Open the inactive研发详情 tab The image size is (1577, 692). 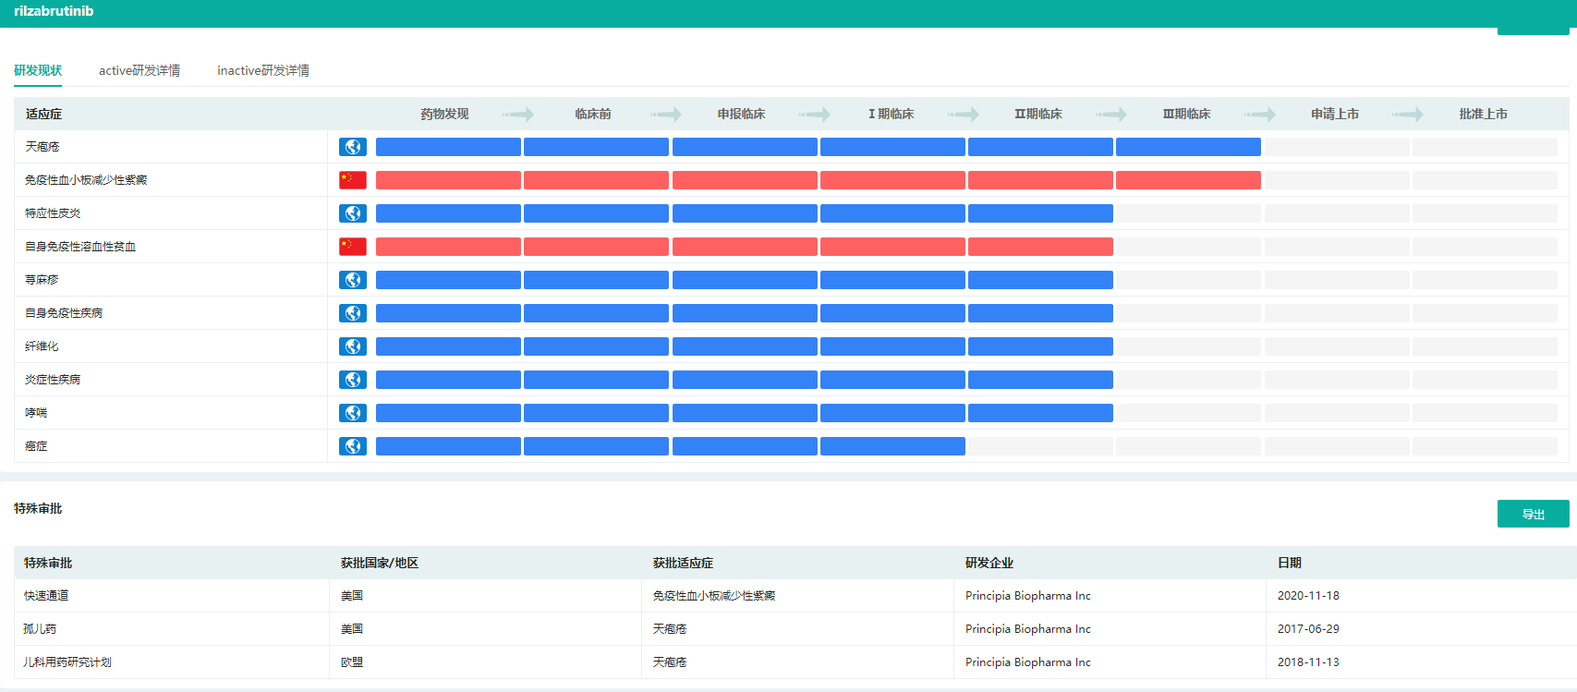(263, 70)
